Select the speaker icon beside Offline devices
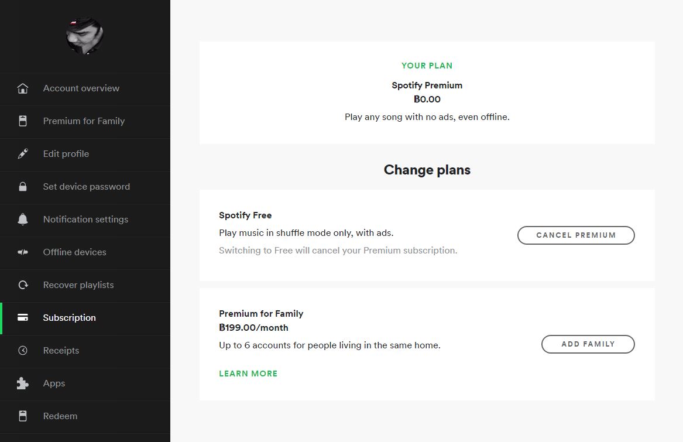This screenshot has height=442, width=683. tap(22, 252)
